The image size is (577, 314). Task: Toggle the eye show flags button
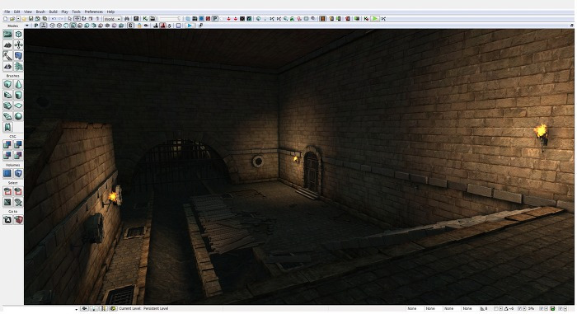[146, 26]
